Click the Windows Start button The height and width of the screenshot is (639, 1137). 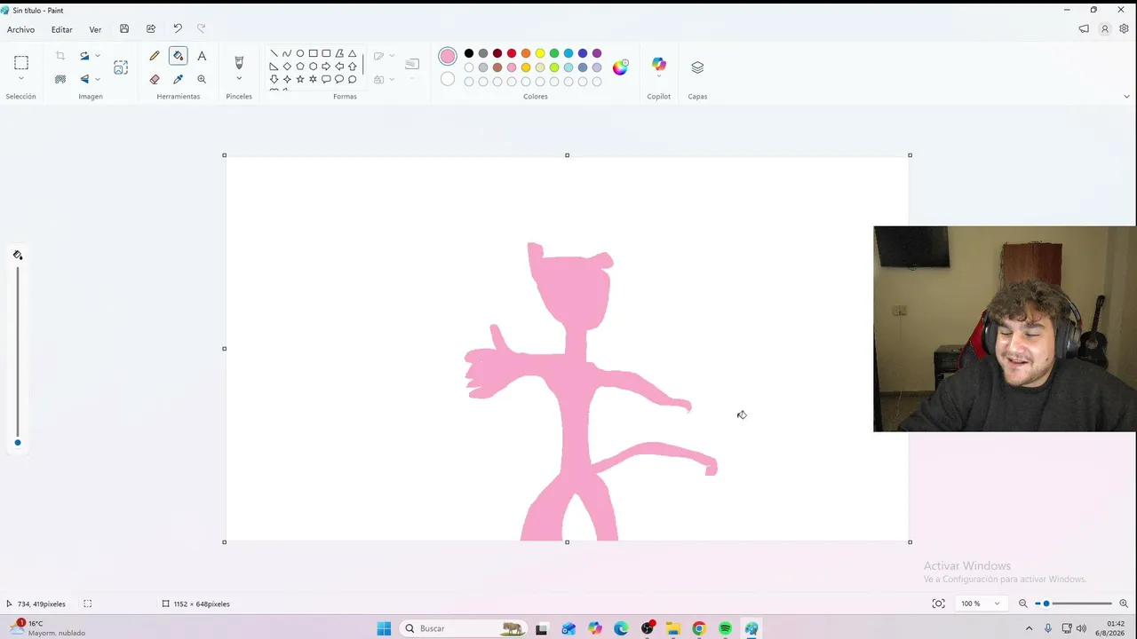click(384, 628)
